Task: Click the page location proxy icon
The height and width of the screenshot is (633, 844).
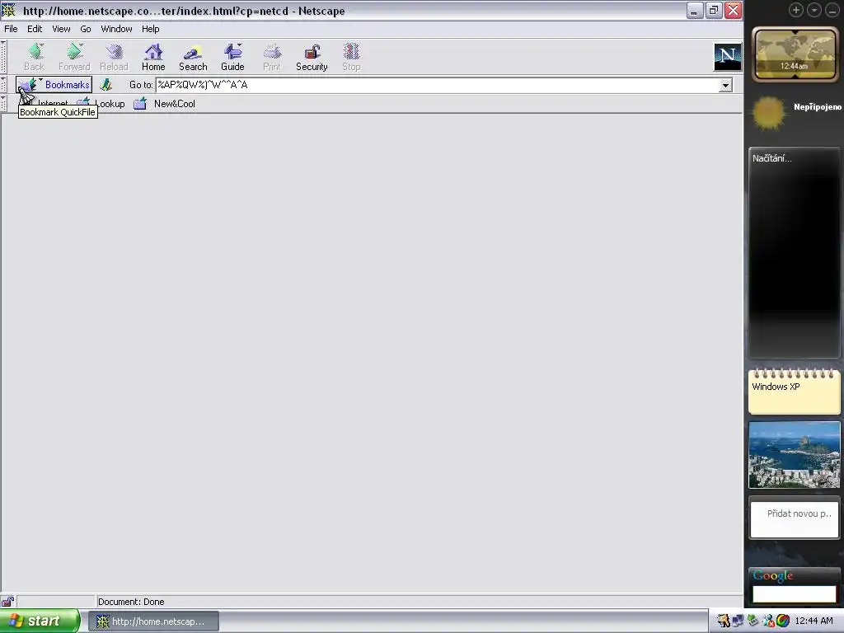Action: point(106,85)
